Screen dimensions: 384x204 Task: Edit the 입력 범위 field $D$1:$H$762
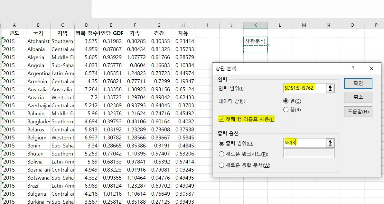coord(304,88)
